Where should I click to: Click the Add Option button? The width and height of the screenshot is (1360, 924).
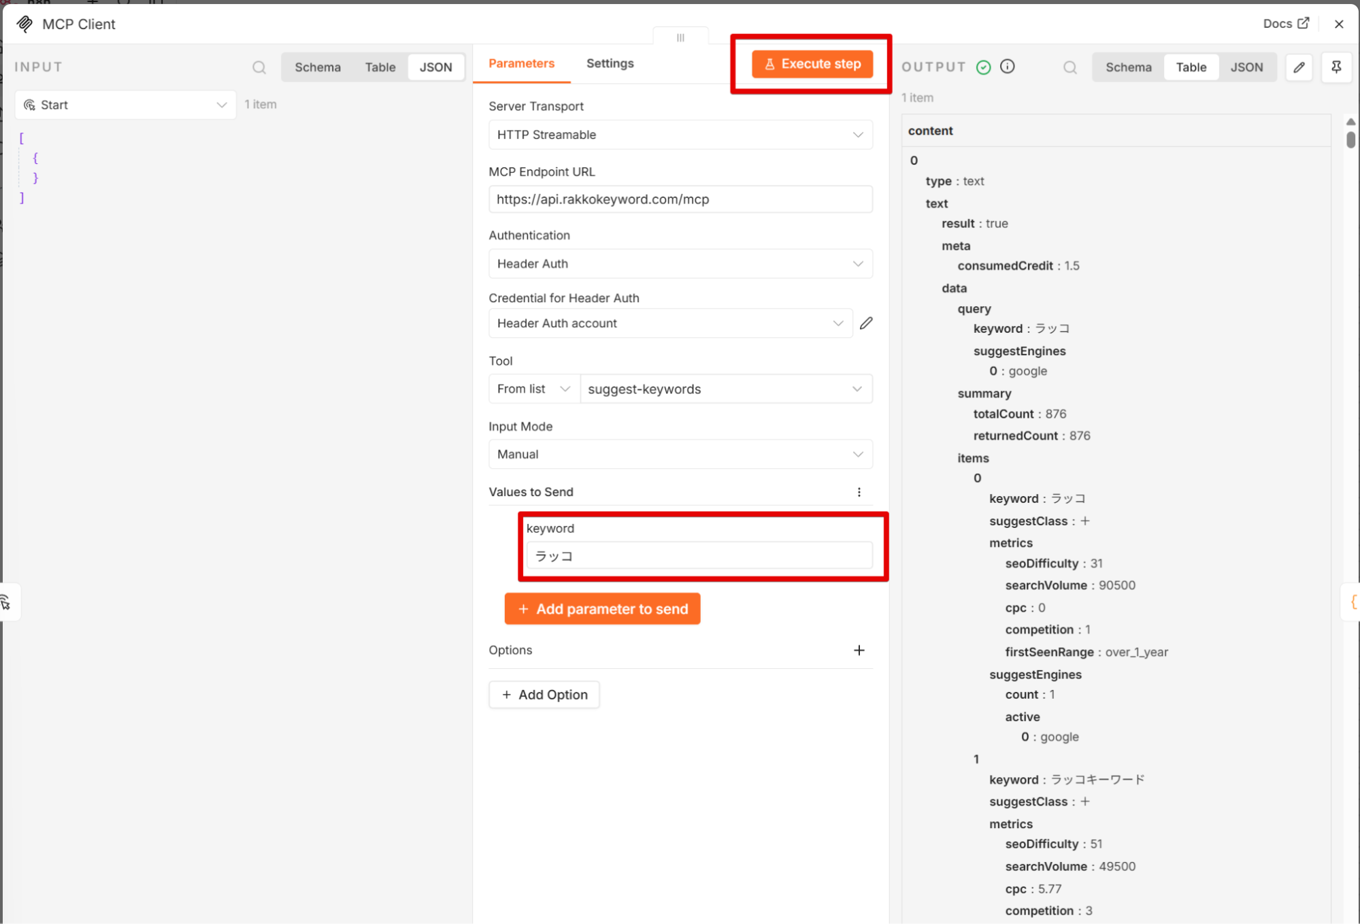544,695
